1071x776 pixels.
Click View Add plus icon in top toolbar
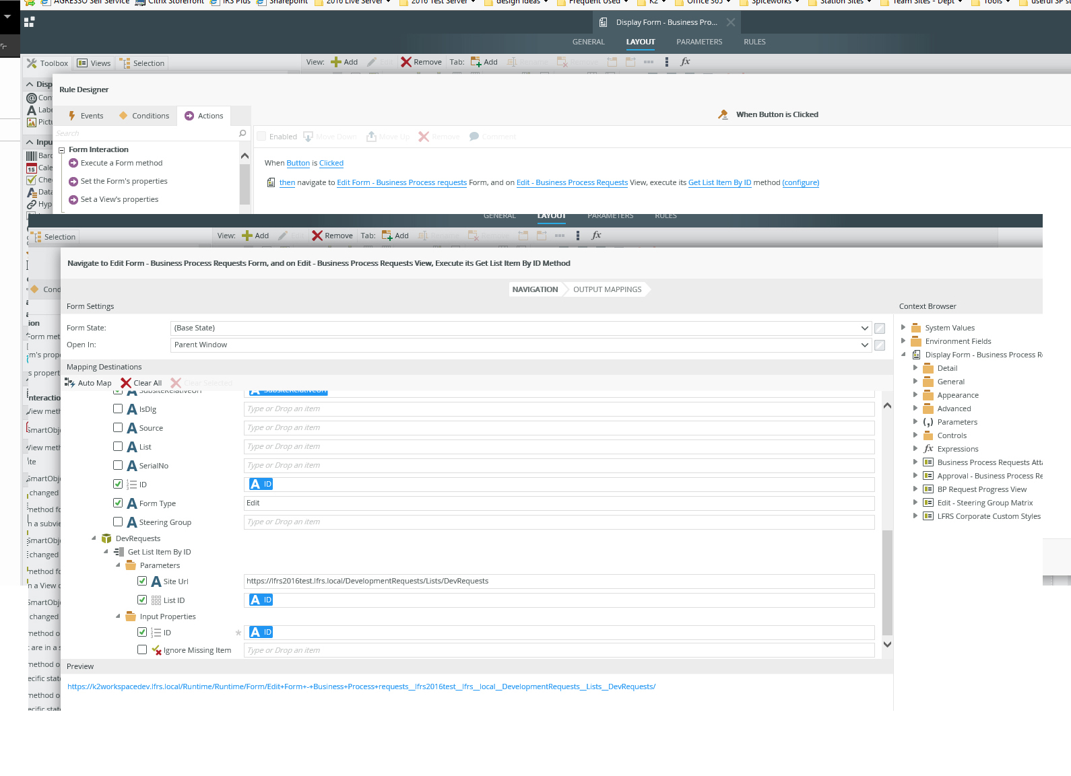[x=336, y=62]
